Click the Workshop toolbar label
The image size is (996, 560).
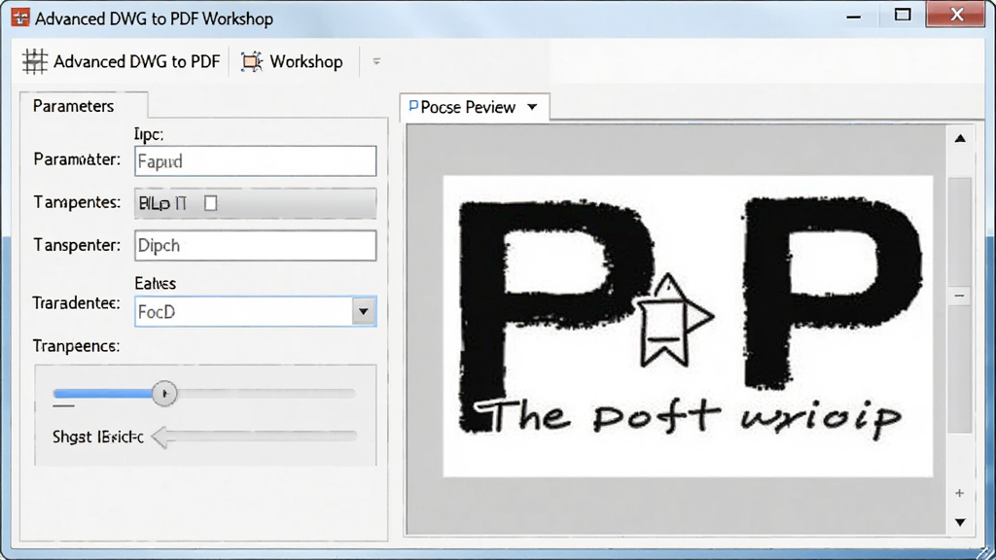[306, 61]
